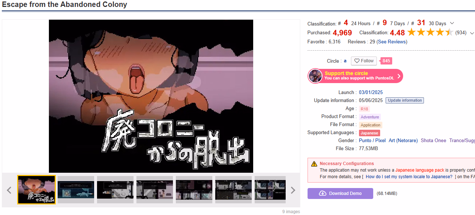Image resolution: width=475 pixels, height=215 pixels.
Task: Show the previous preview thumbnails with the left arrow
Action: pyautogui.click(x=9, y=190)
